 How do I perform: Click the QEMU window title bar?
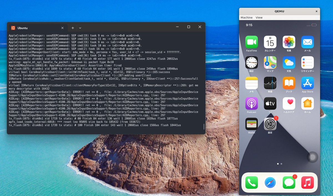click(279, 11)
